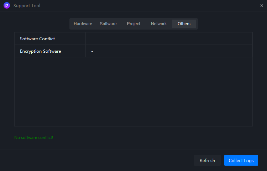Click the Refresh button

(207, 160)
